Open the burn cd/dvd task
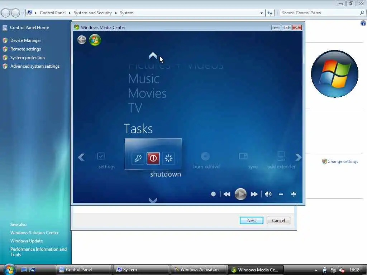Viewport: 367px width, 275px height. coord(206,161)
